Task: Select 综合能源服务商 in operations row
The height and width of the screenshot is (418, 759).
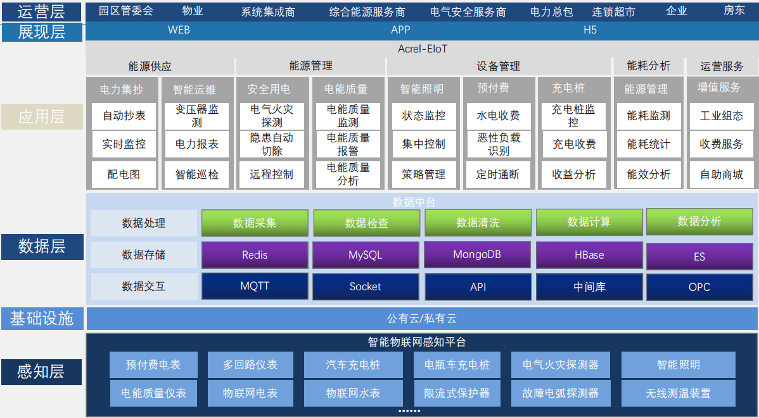Action: click(x=367, y=12)
